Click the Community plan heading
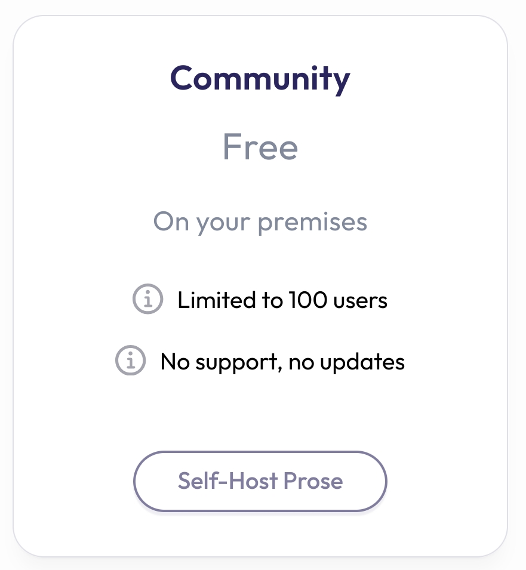The width and height of the screenshot is (526, 570). pos(260,78)
